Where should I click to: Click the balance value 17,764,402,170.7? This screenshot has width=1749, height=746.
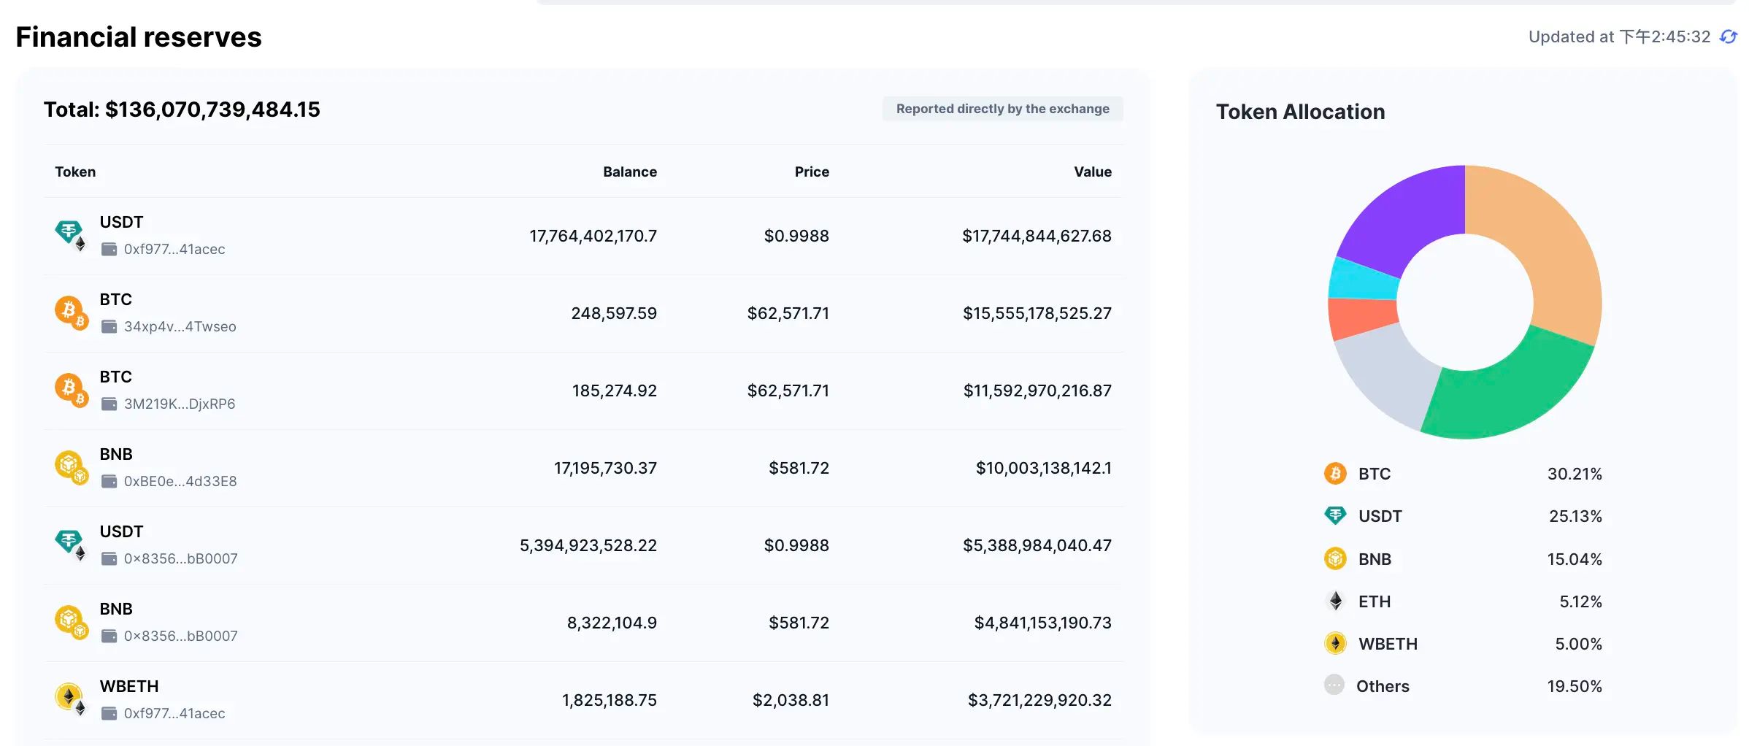(593, 236)
